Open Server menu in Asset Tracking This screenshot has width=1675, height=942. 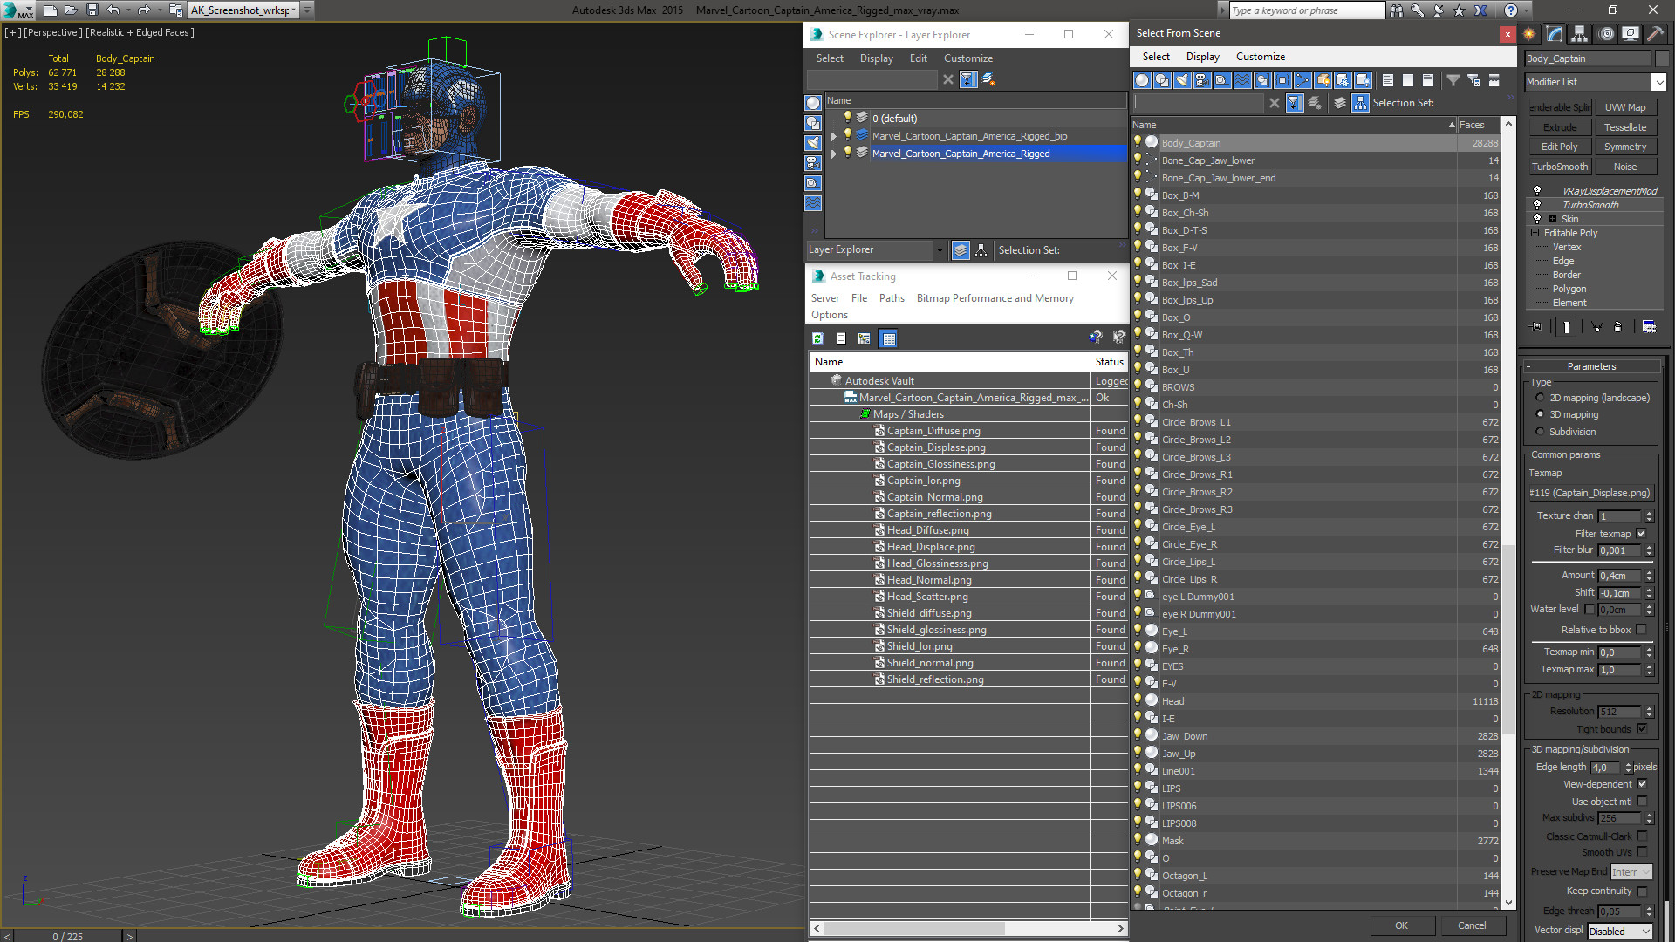click(824, 298)
